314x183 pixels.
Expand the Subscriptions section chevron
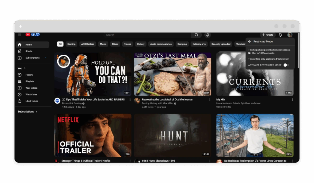[36, 112]
